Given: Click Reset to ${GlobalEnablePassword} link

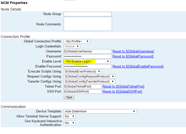Looking at the screenshot, I should click(138, 66).
